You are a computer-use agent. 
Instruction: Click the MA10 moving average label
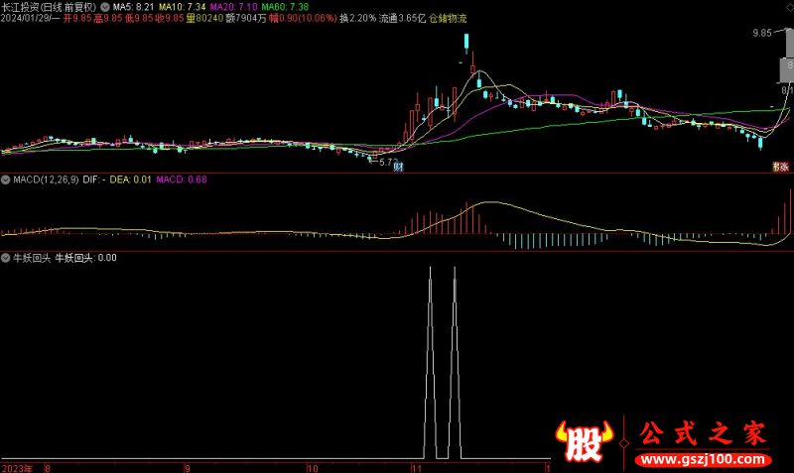pos(182,6)
